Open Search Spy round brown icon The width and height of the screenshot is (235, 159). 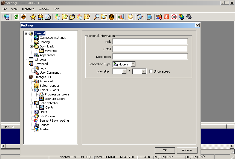click(x=111, y=17)
